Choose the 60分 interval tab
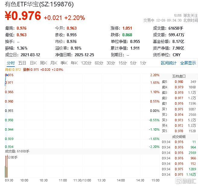The image size is (198, 186). 99,63
